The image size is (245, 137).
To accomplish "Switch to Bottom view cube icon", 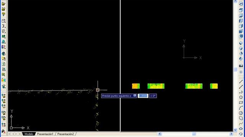I will pyautogui.click(x=241, y=16).
